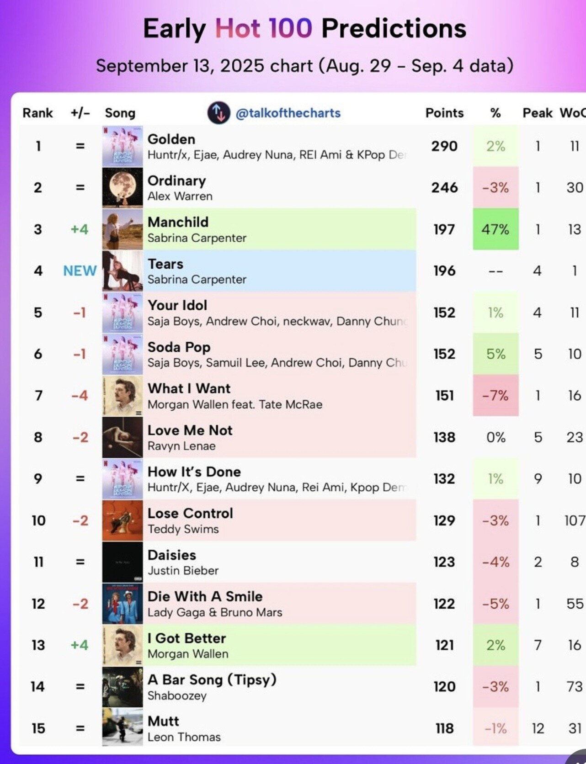Open the Die With A Smile cover

[123, 604]
